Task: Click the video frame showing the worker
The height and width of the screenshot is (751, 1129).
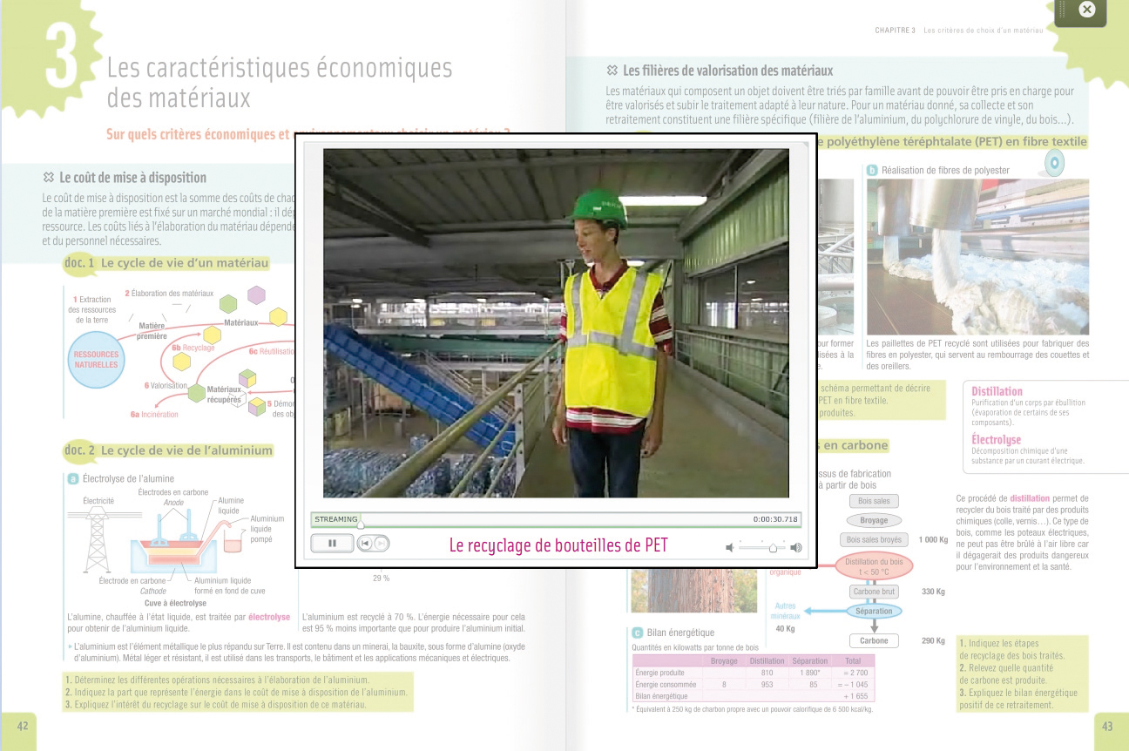Action: coord(556,323)
